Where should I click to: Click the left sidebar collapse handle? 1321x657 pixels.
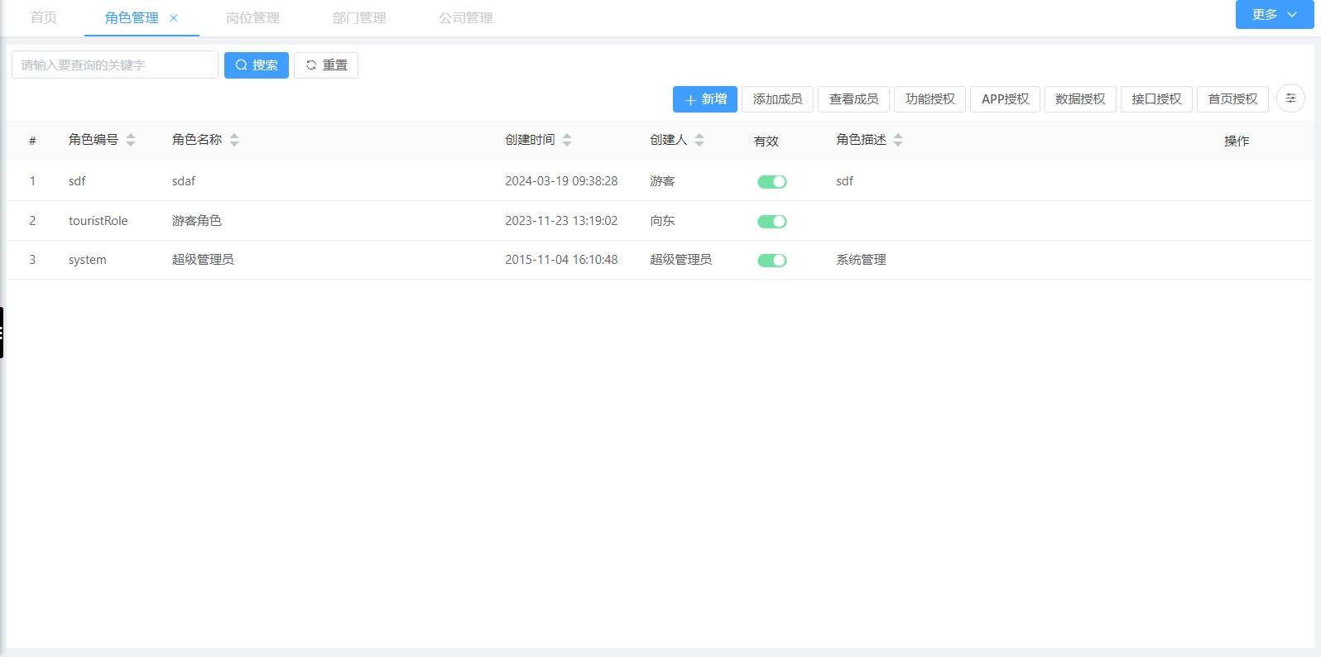[2, 333]
